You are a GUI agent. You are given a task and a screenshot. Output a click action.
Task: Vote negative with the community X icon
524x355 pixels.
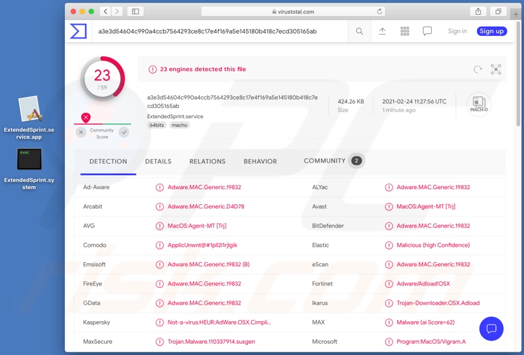81,132
